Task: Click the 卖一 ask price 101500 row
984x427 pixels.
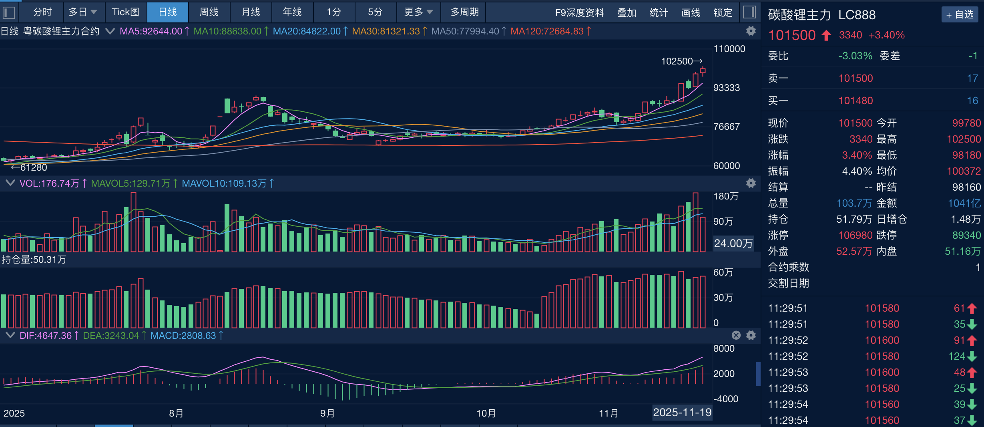Action: (x=856, y=78)
